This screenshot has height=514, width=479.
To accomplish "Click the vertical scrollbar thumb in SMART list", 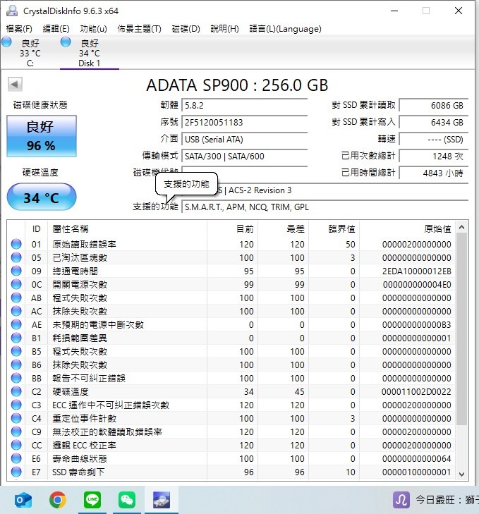I will click(462, 329).
